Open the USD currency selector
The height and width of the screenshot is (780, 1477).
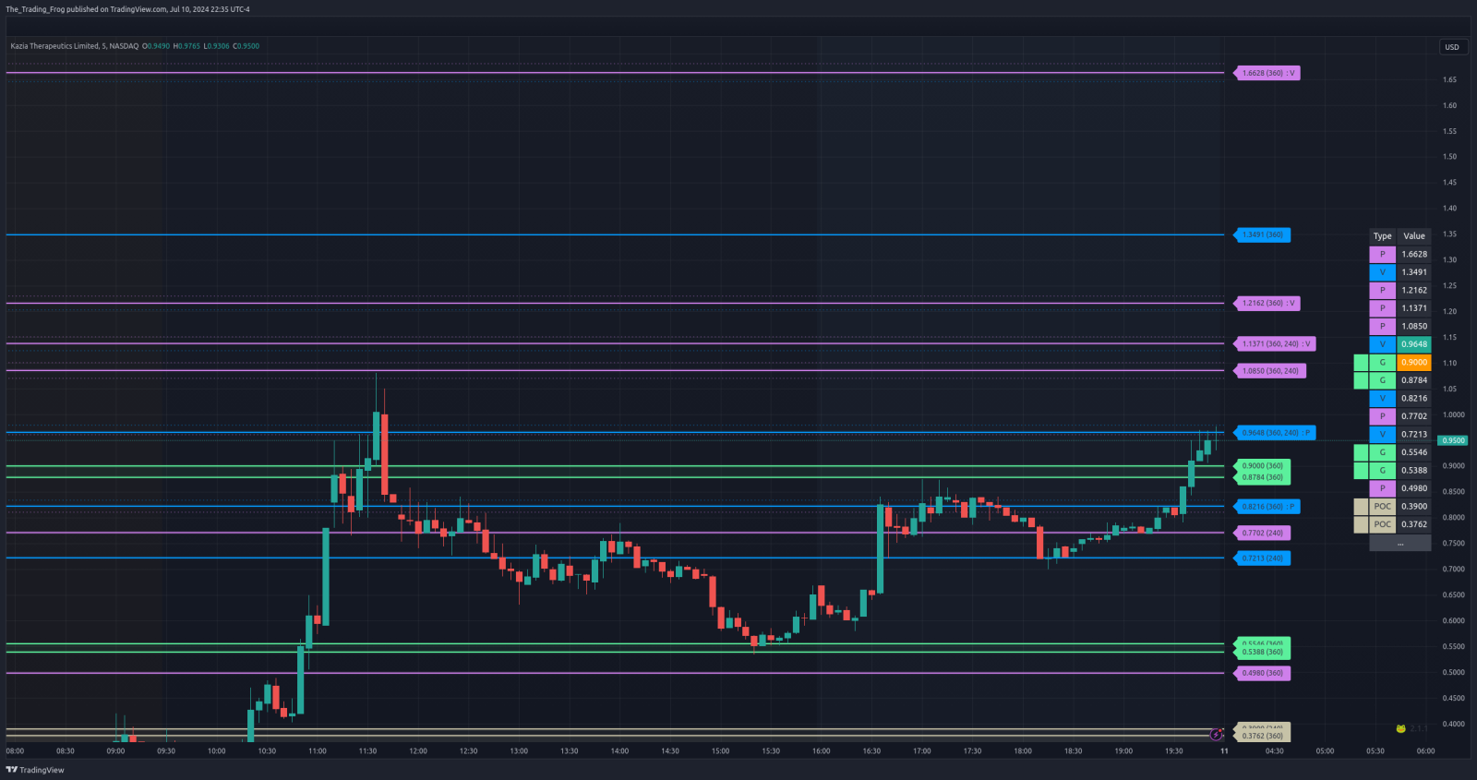click(x=1452, y=47)
